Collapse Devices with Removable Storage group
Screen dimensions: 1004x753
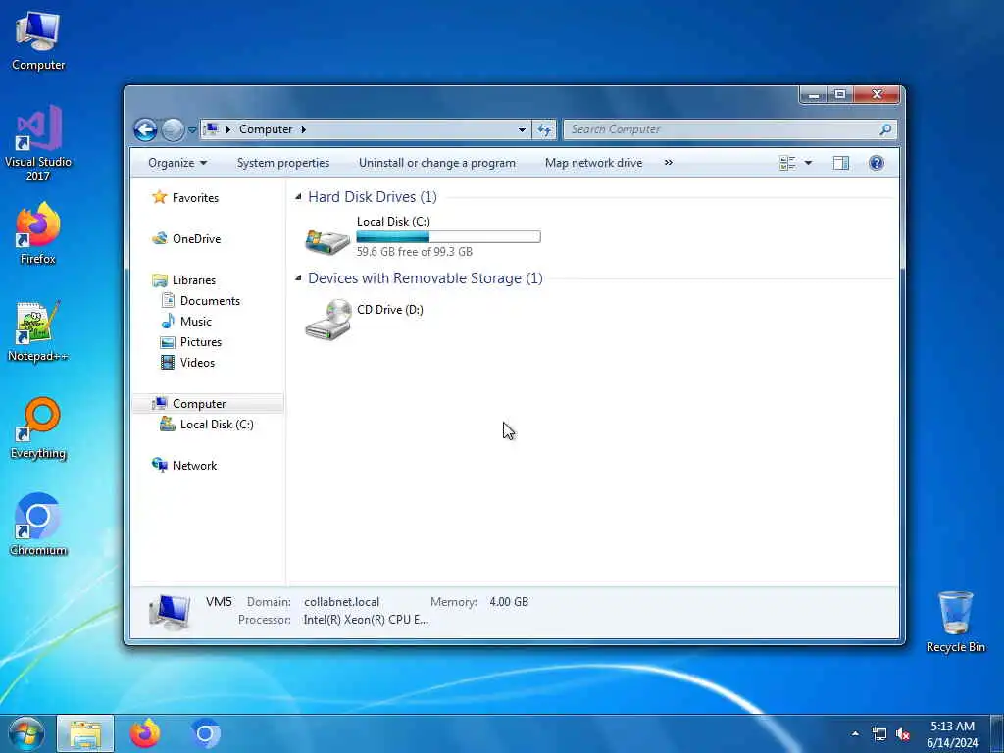(298, 277)
